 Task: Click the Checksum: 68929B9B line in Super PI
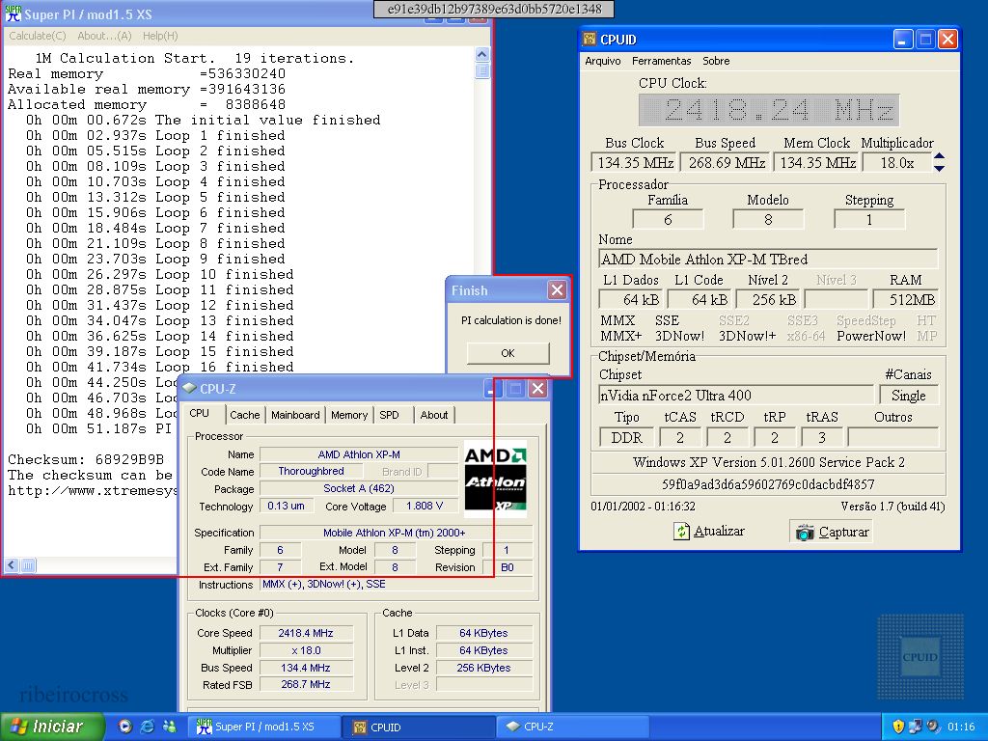tap(86, 459)
